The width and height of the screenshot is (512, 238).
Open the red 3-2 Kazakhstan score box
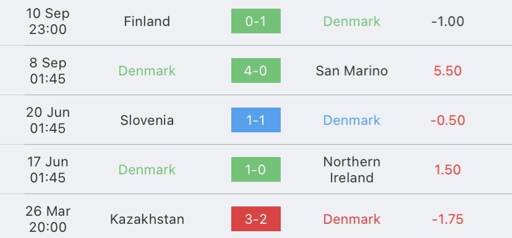[x=255, y=219]
